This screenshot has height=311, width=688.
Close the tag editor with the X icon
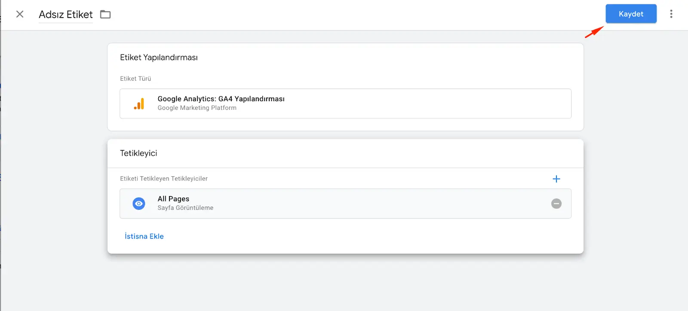pyautogui.click(x=20, y=14)
